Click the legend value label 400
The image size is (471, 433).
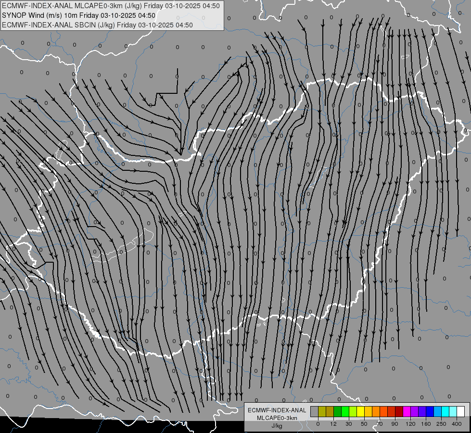(457, 424)
